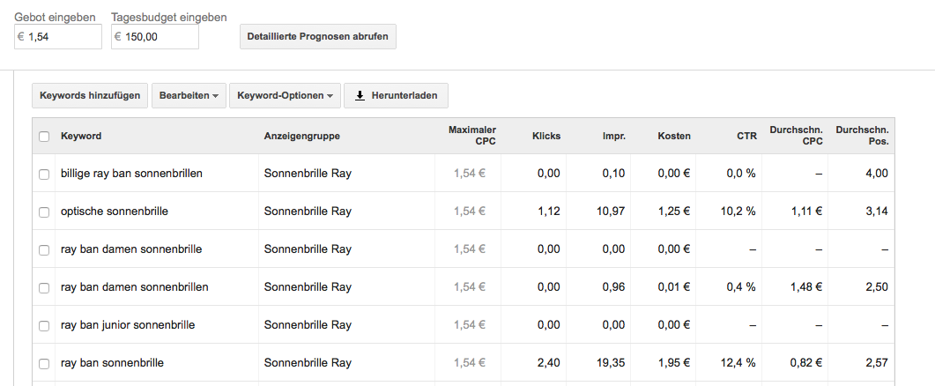Click the 12,4 % CTR value
935x386 pixels.
click(x=739, y=363)
